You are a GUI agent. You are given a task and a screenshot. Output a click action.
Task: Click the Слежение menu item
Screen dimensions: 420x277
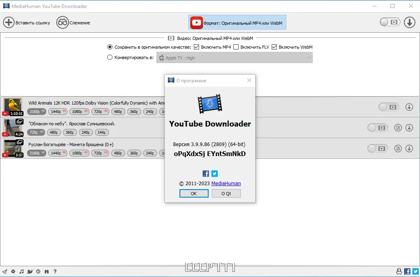[x=73, y=22]
